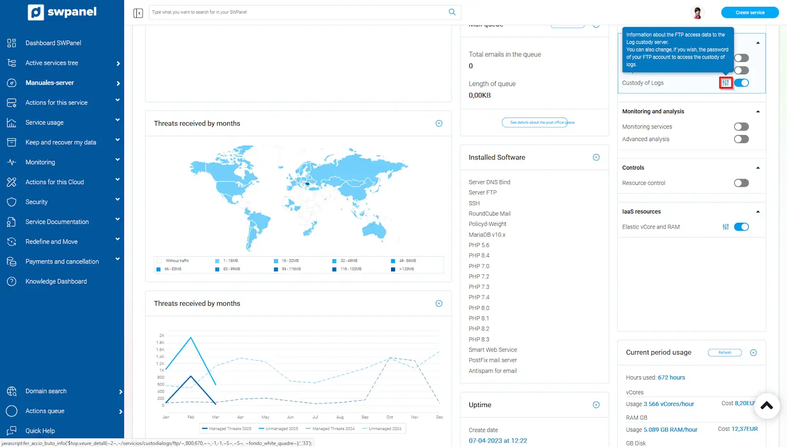The width and height of the screenshot is (787, 447).
Task: Collapse the Monitoring and analysis section
Action: (757, 112)
